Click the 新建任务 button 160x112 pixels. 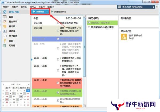pos(38,12)
